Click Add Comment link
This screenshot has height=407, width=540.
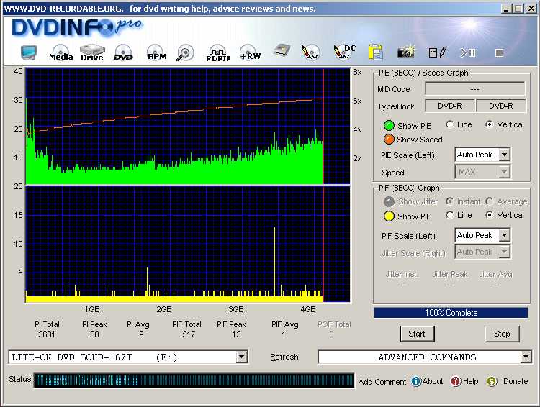(382, 382)
